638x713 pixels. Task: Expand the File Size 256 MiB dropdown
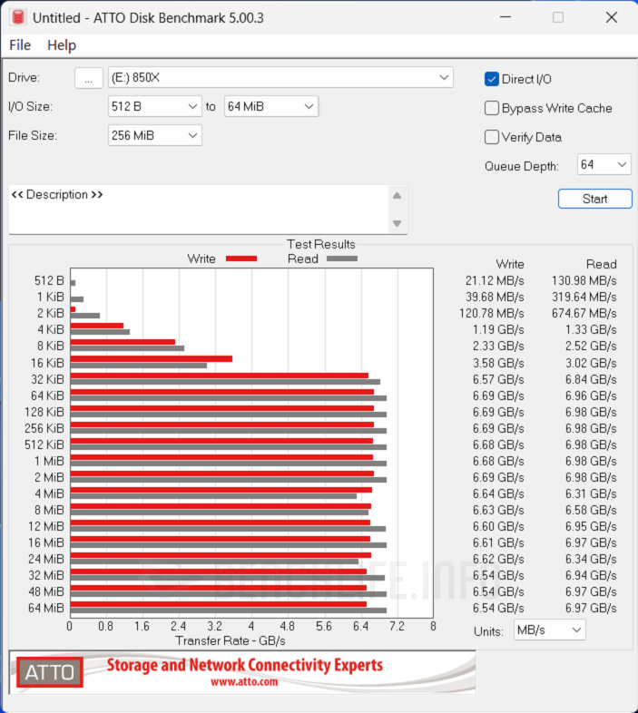pos(154,135)
